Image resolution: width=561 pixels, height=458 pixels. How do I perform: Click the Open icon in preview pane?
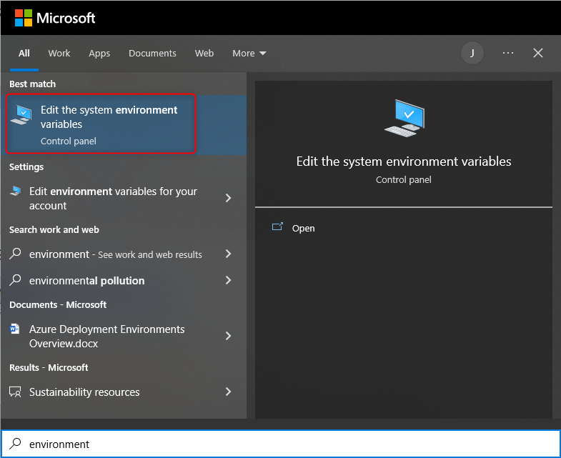tap(278, 228)
